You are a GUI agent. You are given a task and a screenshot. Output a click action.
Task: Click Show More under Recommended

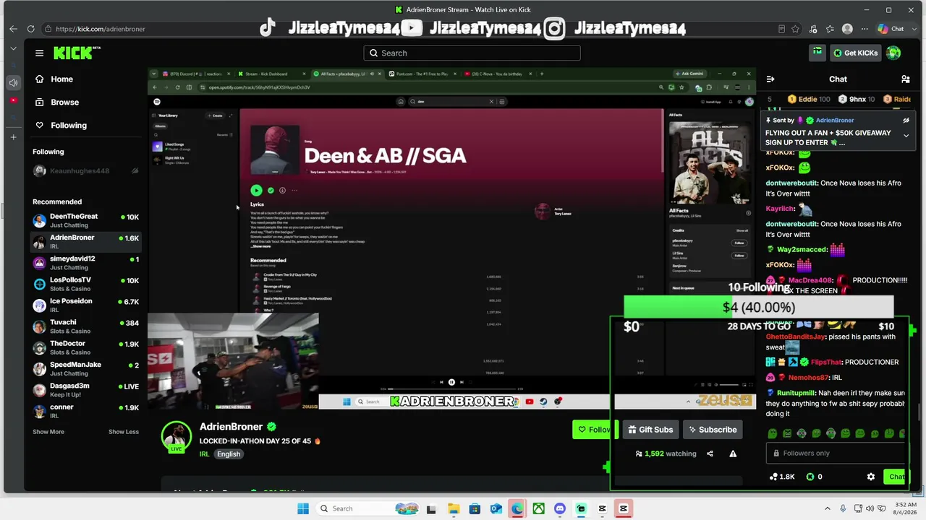click(x=48, y=432)
